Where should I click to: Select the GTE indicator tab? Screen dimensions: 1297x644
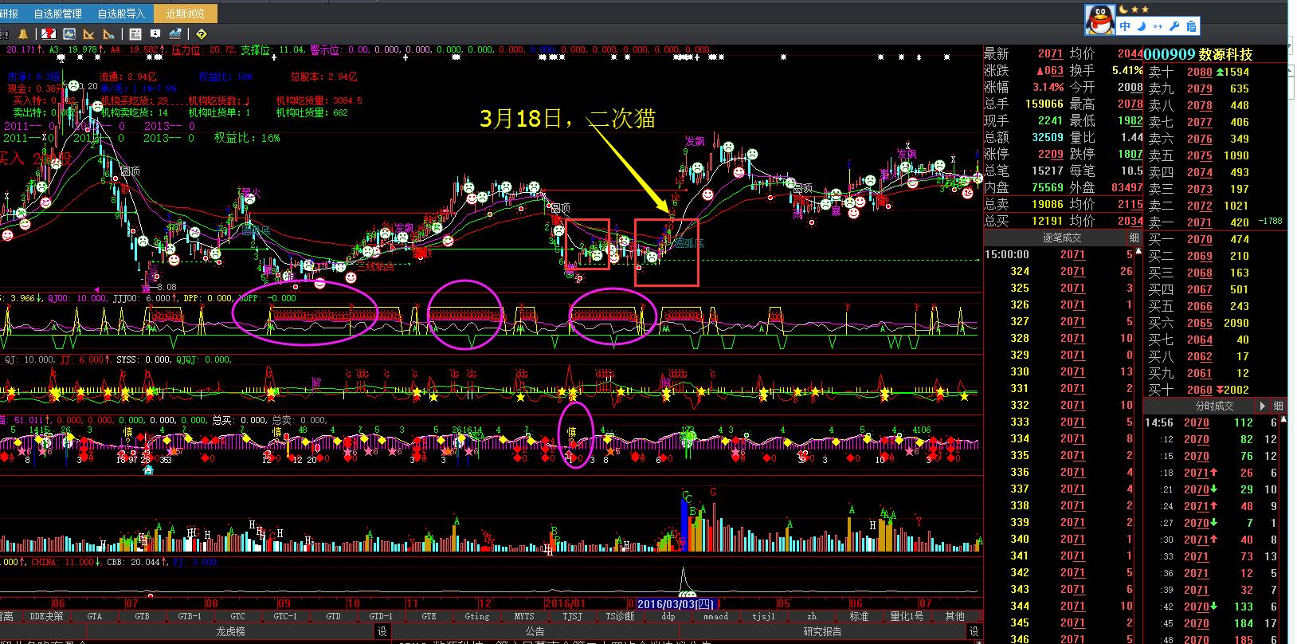pos(429,616)
